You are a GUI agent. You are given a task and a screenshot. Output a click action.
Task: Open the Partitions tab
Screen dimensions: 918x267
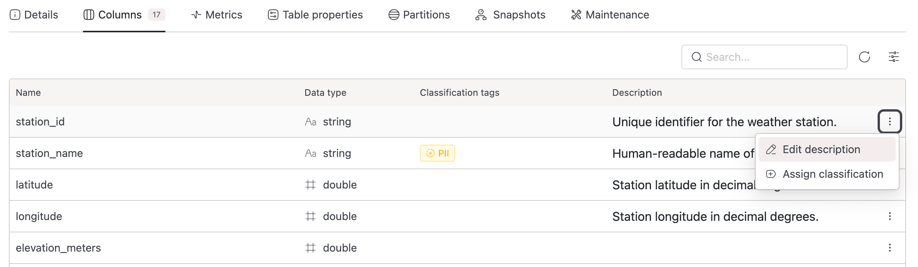coord(419,15)
